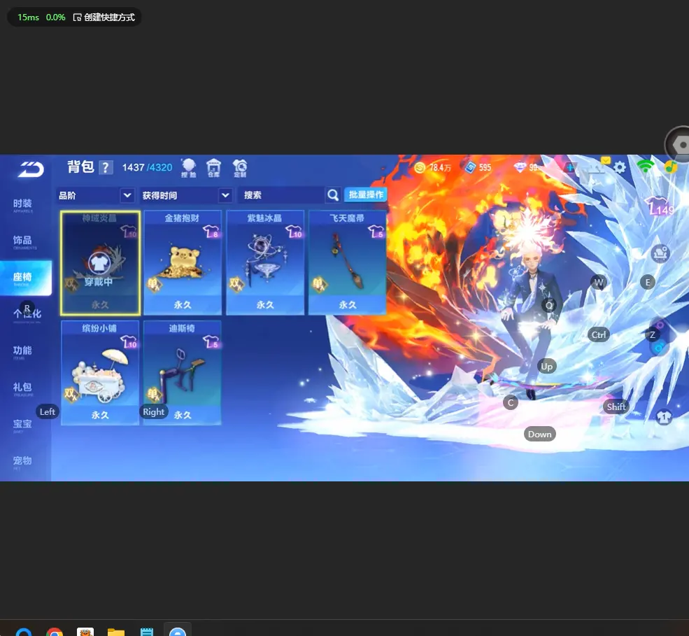Viewport: 689px width, 636px height.
Task: Click the Ctrl key overlay button
Action: [x=599, y=335]
